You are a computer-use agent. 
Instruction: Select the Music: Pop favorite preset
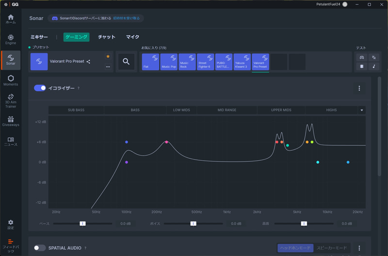click(169, 62)
